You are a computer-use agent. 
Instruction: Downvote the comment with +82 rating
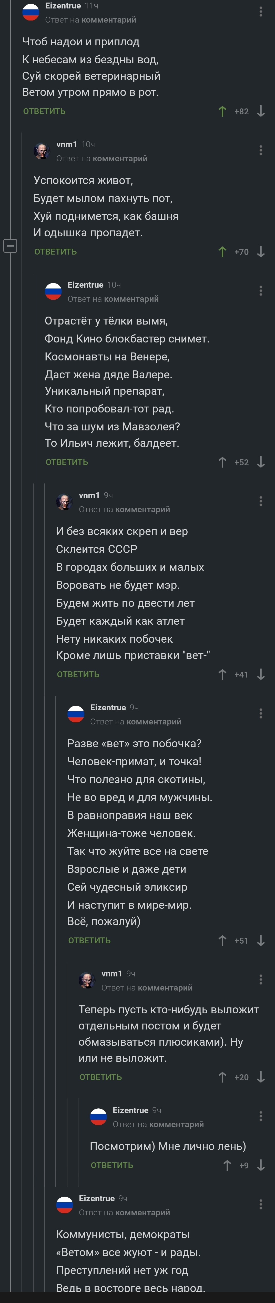click(261, 111)
